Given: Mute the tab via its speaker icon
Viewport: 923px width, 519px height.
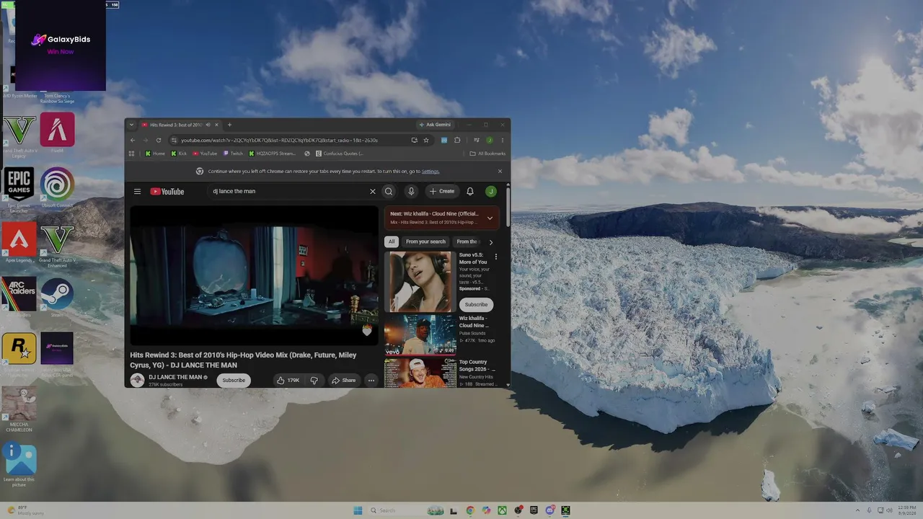Looking at the screenshot, I should point(208,125).
